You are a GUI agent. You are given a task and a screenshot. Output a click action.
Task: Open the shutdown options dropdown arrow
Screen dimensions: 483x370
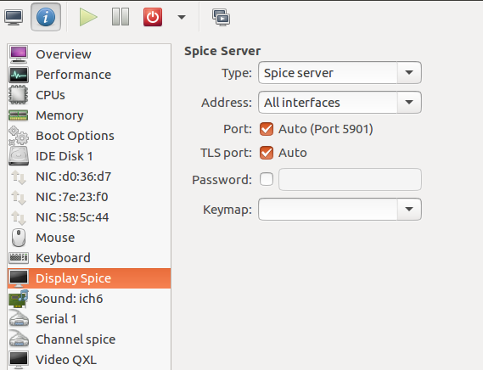[182, 17]
